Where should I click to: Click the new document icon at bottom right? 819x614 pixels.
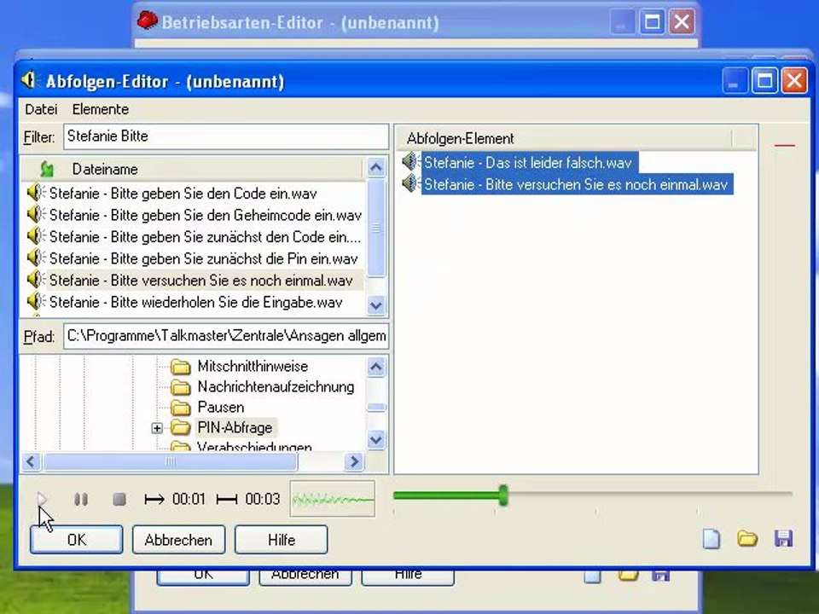pyautogui.click(x=712, y=539)
